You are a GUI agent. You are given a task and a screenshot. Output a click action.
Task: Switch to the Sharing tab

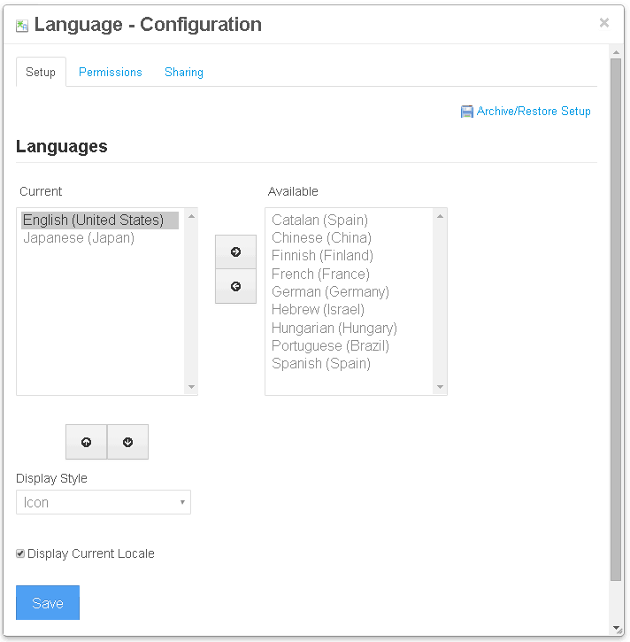click(184, 73)
